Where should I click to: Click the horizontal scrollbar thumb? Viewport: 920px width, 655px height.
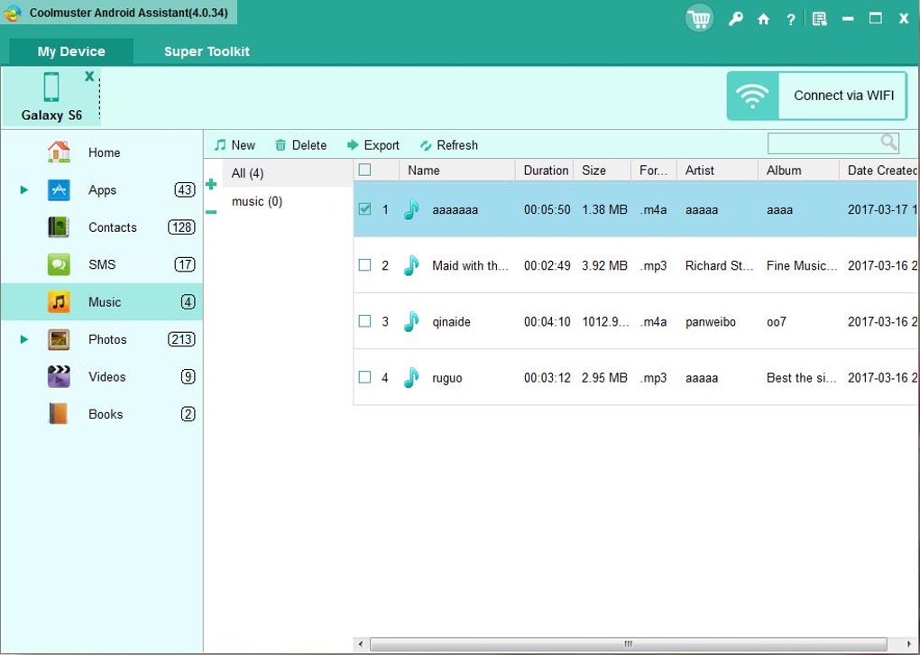click(x=628, y=644)
